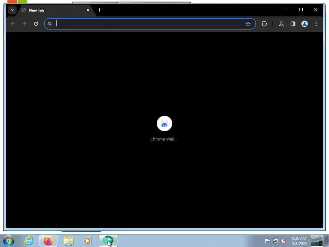
Task: Close the Chrome window
Action: [316, 10]
